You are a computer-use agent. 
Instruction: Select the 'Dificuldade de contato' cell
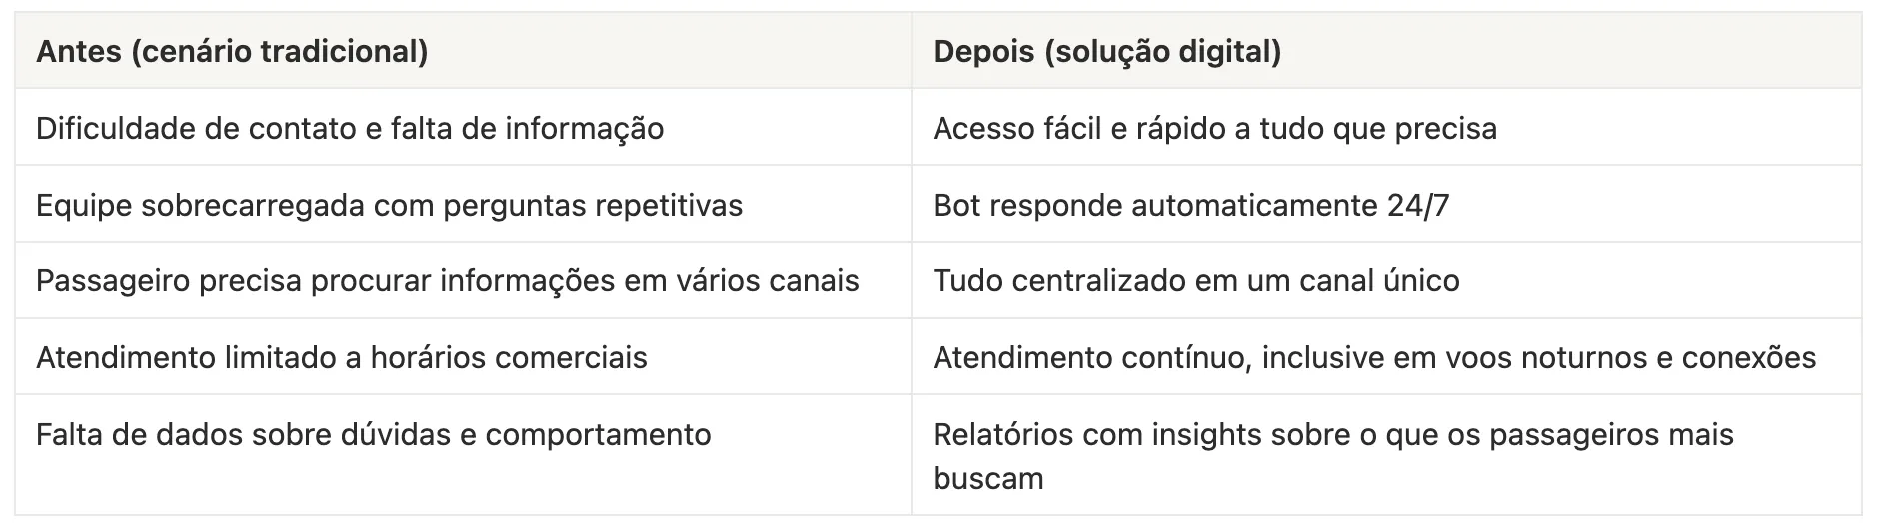(350, 129)
